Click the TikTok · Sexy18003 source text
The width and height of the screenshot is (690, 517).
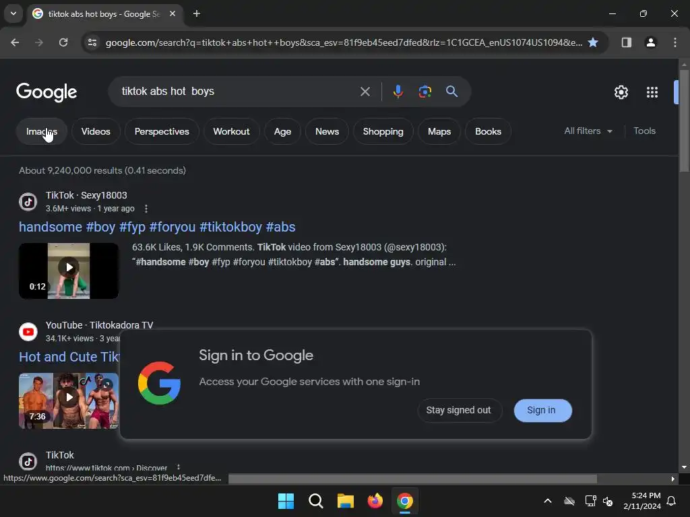[86, 195]
